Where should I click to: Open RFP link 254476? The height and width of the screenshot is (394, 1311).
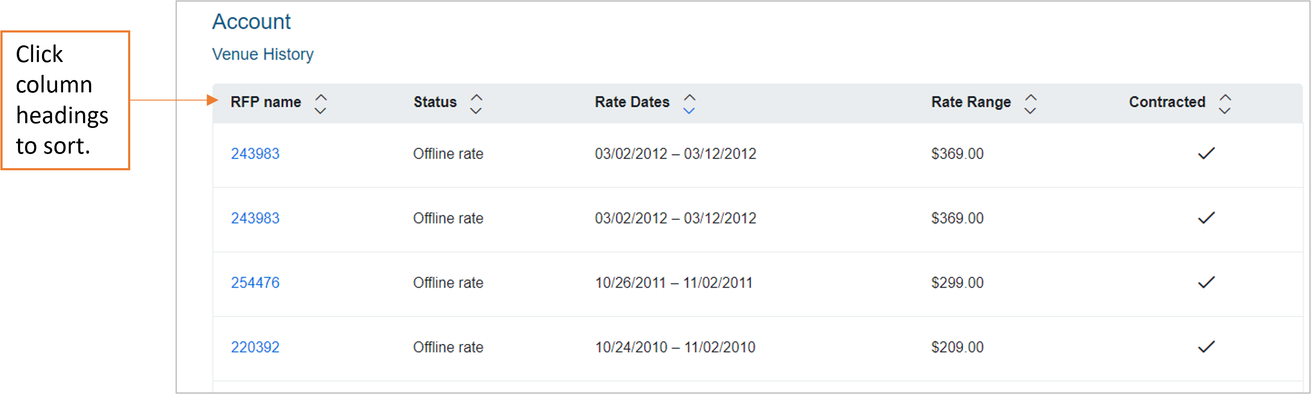[255, 283]
